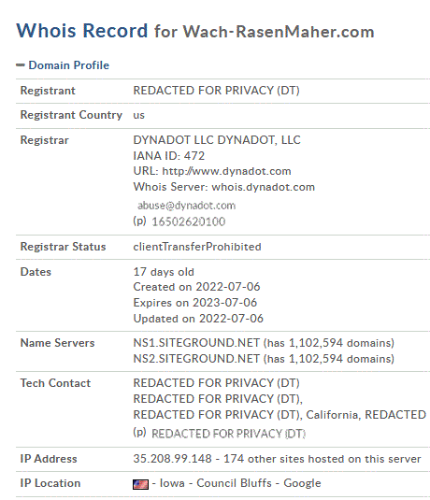Click the Wach-RasenMaher.com domain title
The height and width of the screenshot is (500, 430).
[279, 32]
